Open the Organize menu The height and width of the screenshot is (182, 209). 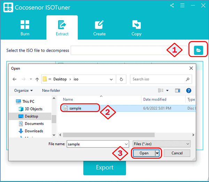point(23,90)
